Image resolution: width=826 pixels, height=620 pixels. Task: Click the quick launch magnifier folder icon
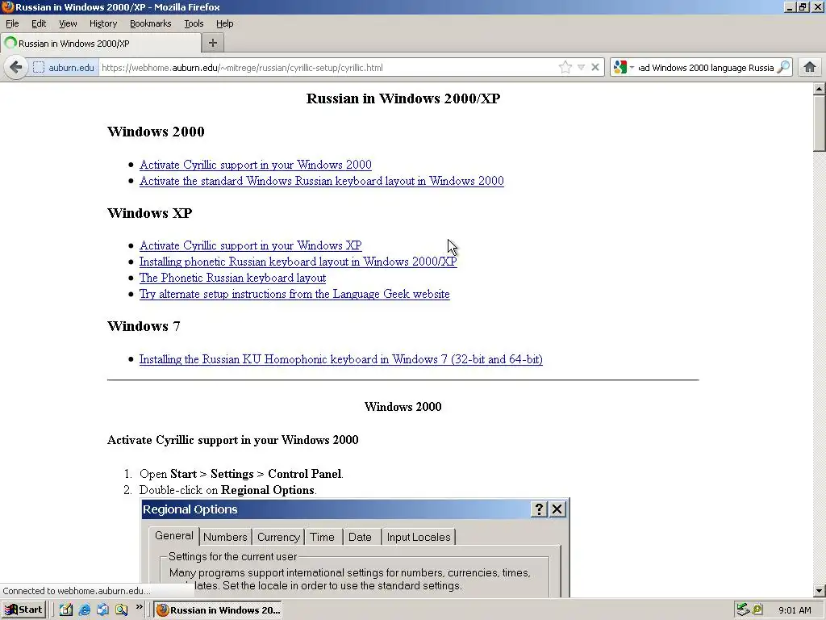(x=121, y=610)
